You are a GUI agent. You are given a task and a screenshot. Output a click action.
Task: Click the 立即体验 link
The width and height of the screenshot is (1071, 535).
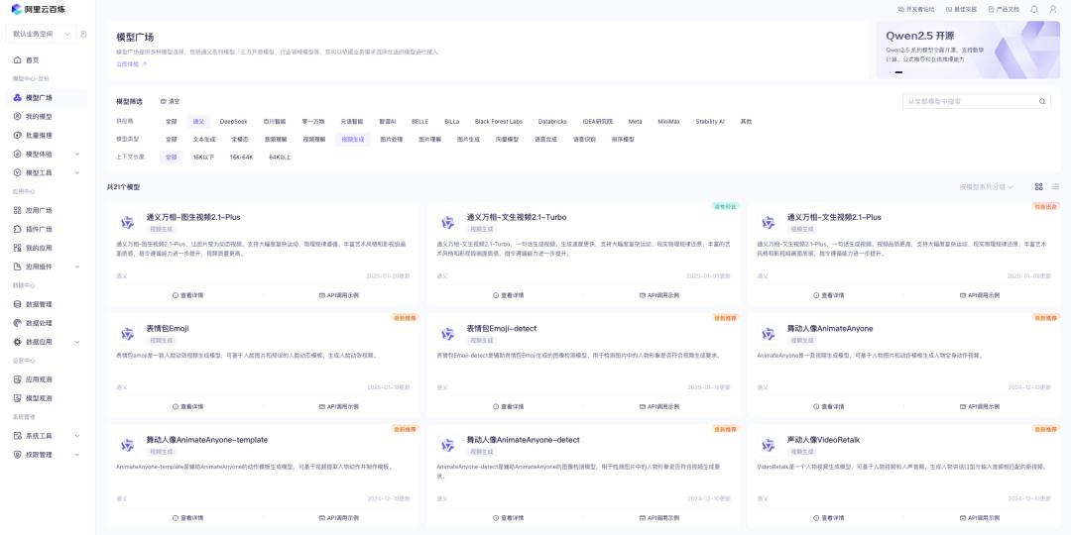click(x=132, y=63)
